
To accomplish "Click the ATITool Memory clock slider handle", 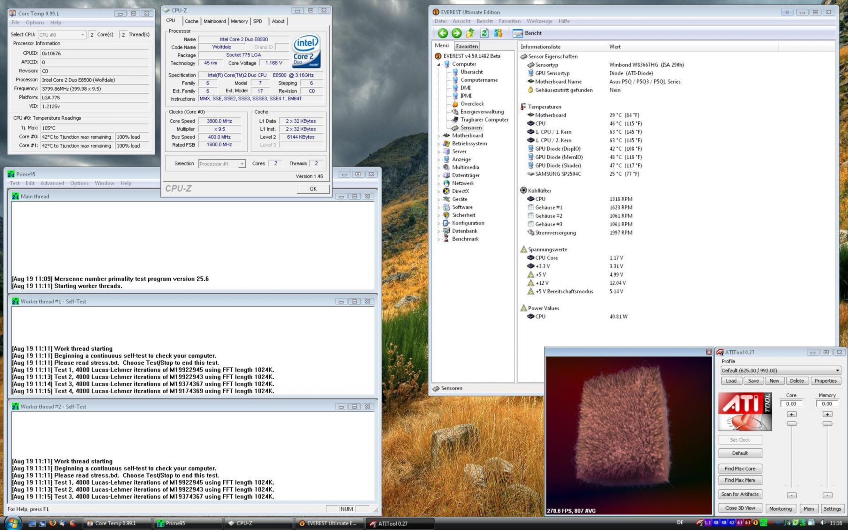I will pos(827,424).
